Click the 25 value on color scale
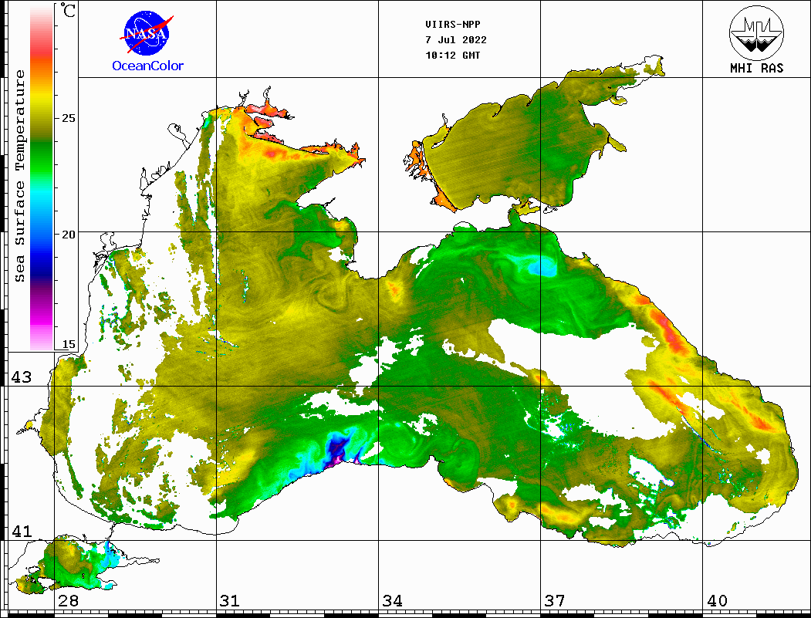This screenshot has height=618, width=811. click(68, 118)
